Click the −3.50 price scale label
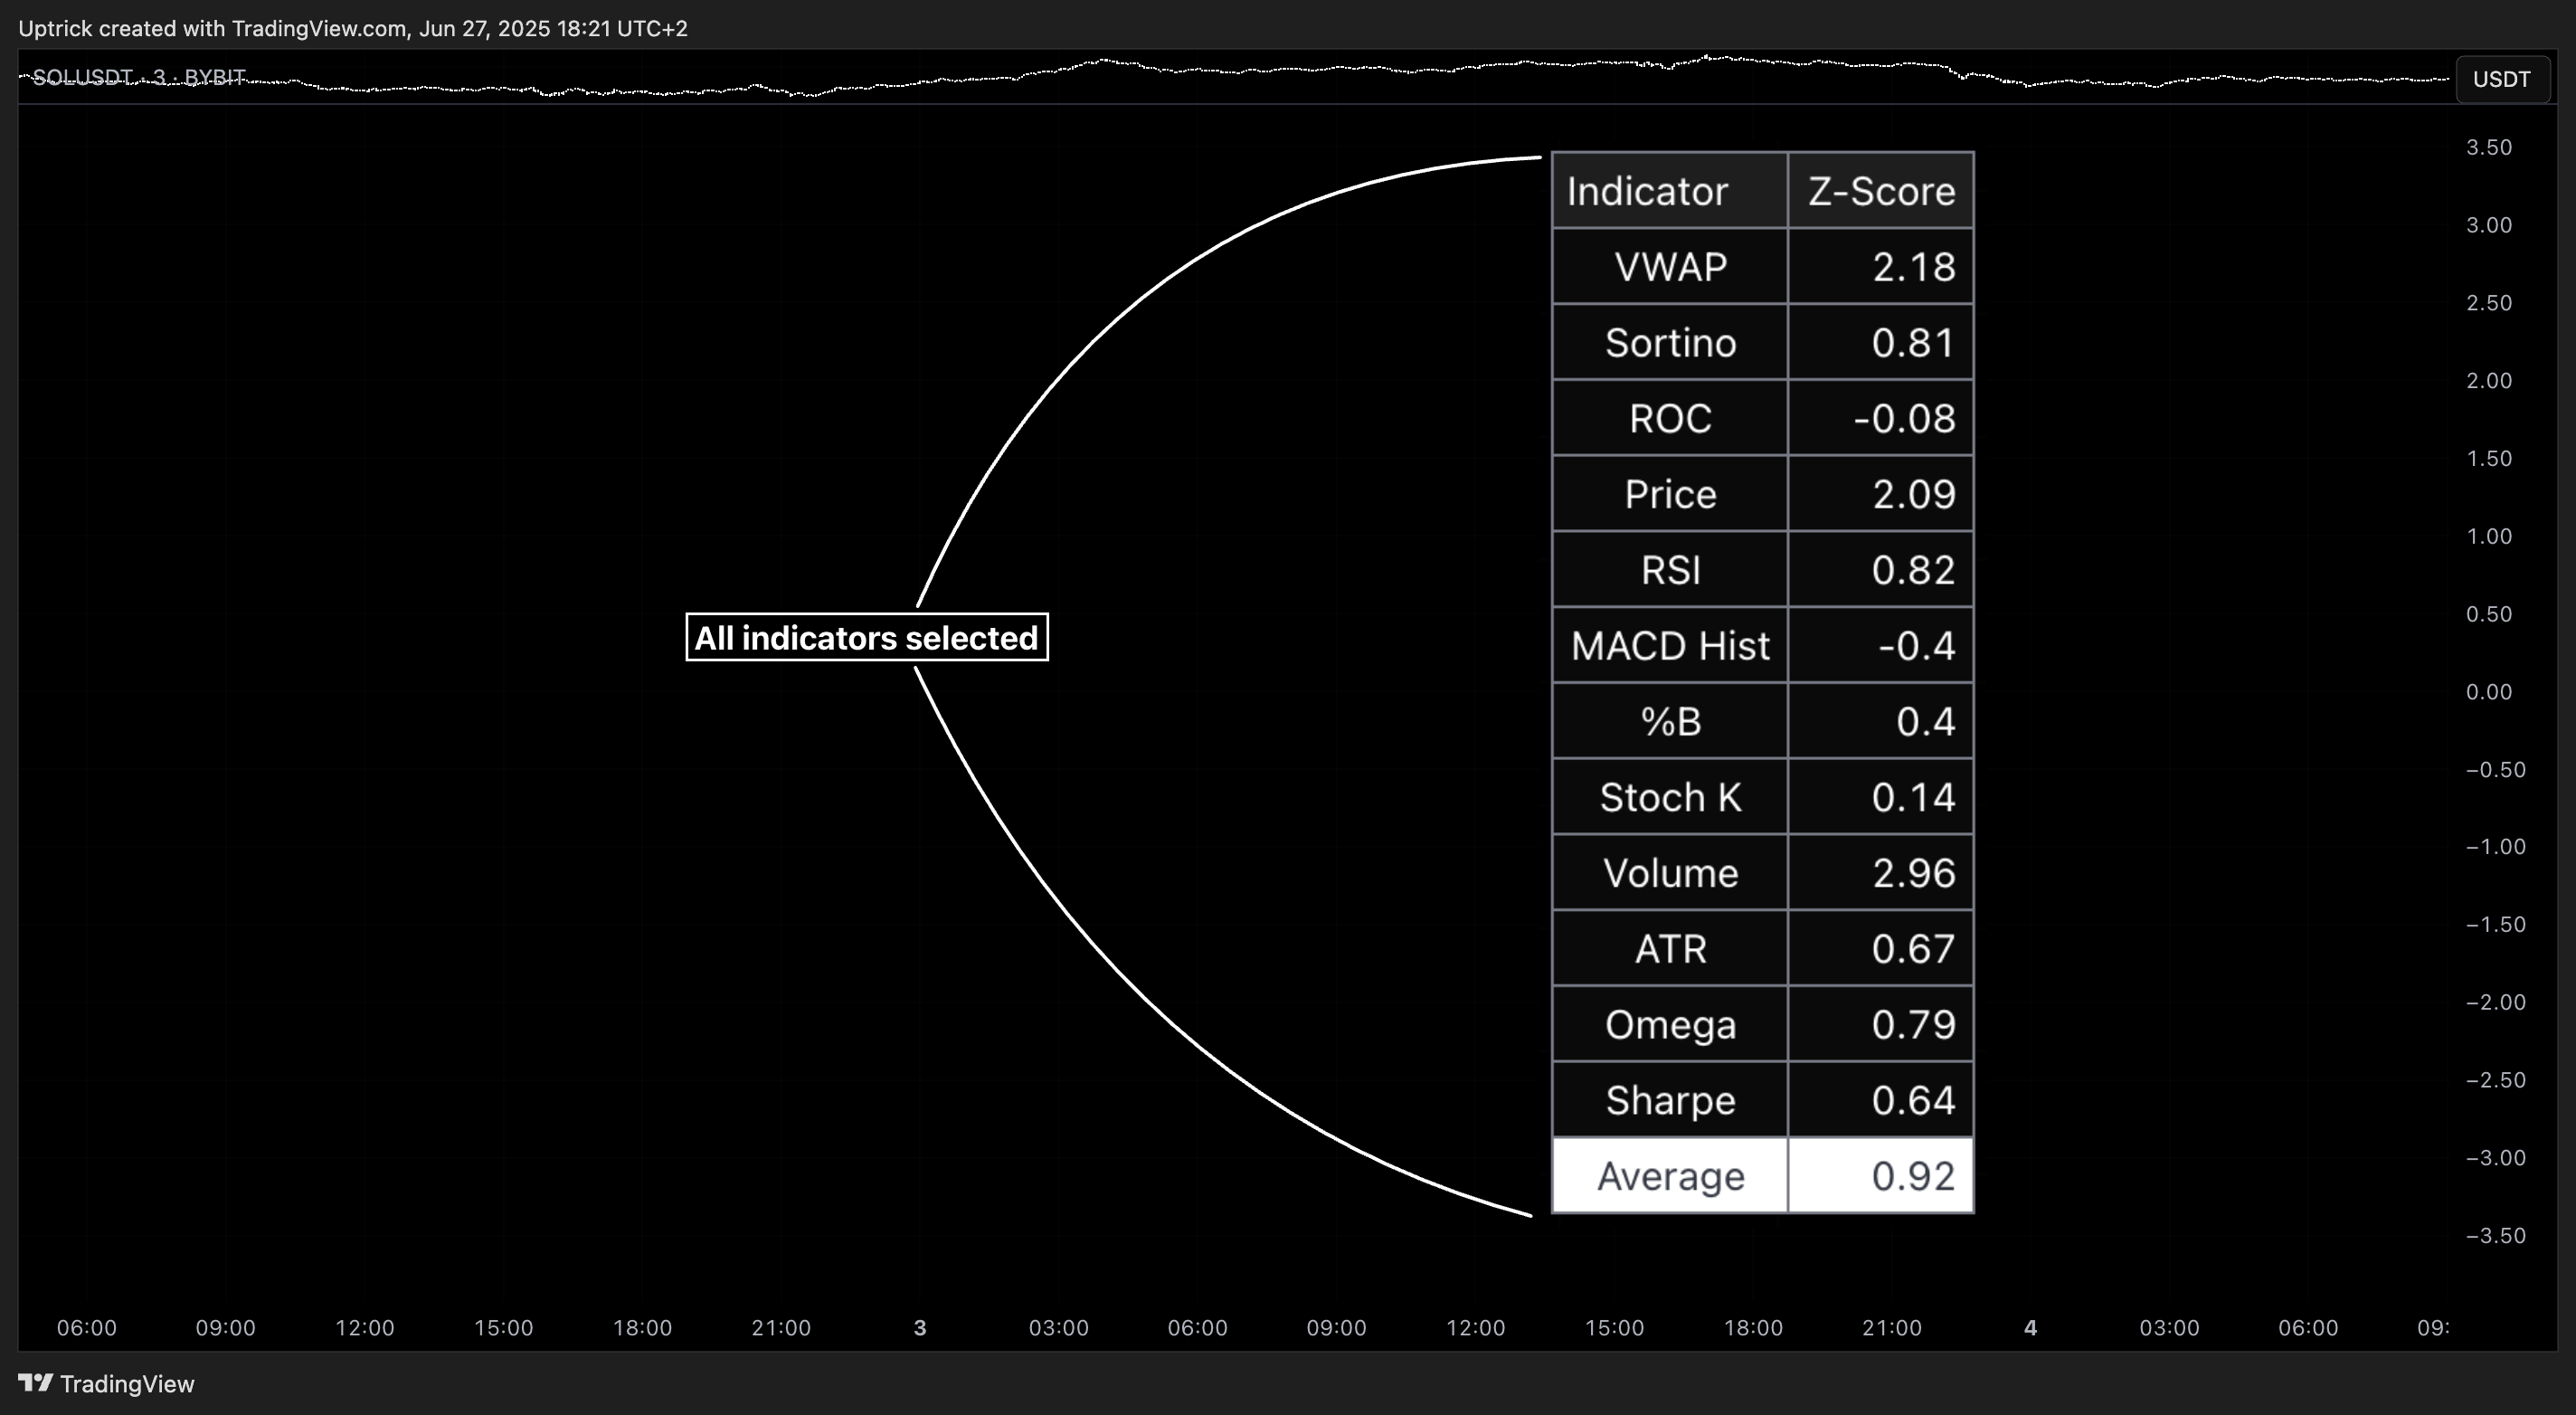This screenshot has width=2576, height=1415. [2495, 1235]
